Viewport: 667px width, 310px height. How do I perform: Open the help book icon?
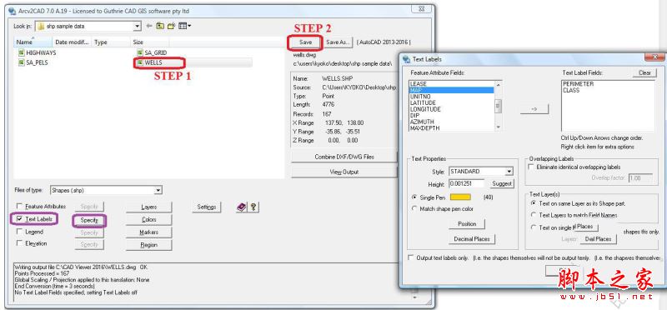pos(242,207)
